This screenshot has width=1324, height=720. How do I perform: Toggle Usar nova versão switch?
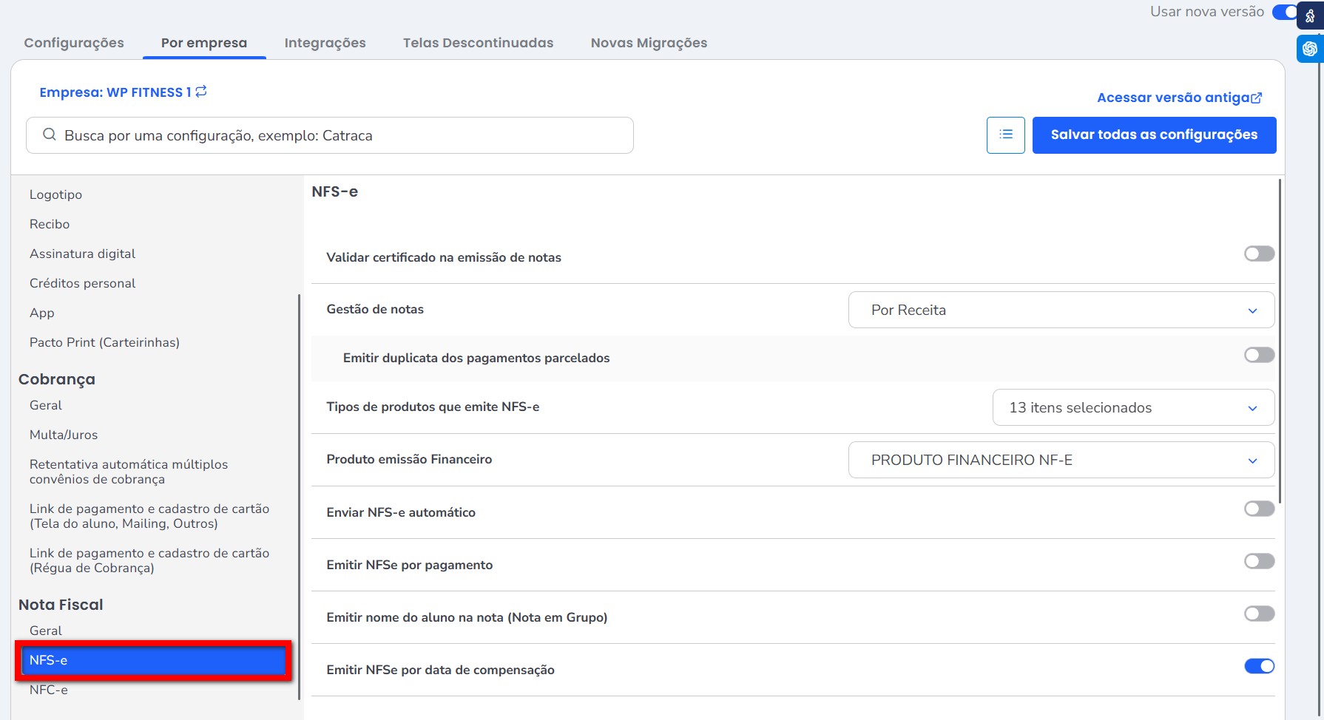[1285, 12]
